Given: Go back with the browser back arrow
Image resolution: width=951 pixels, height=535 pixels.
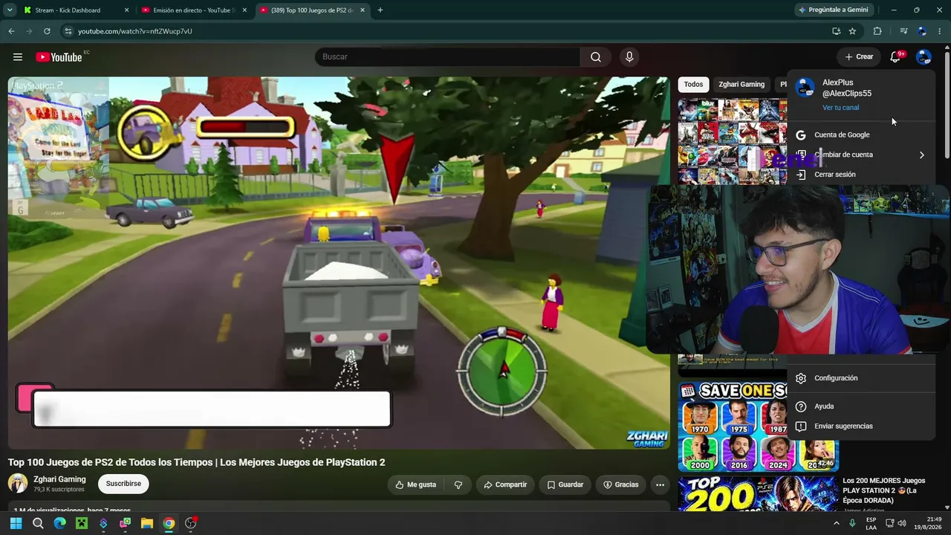Looking at the screenshot, I should [11, 31].
